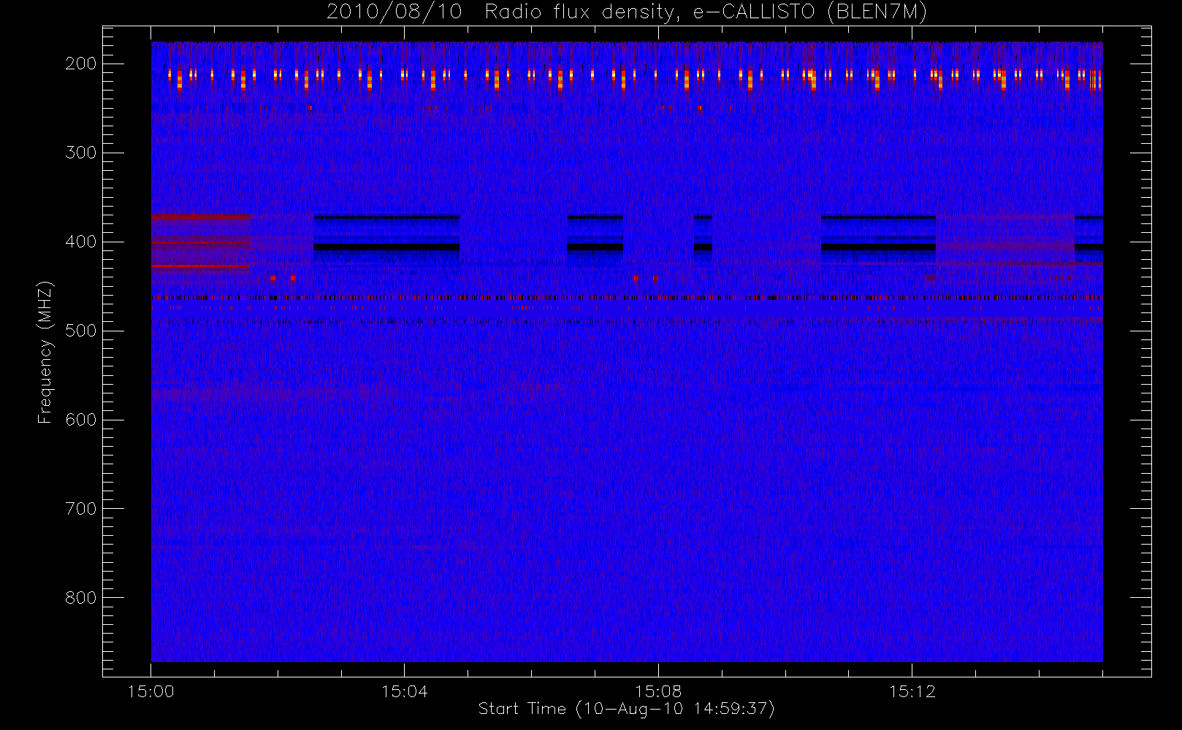Click the 'Frequency (MHZ)' axis label

[x=45, y=352]
